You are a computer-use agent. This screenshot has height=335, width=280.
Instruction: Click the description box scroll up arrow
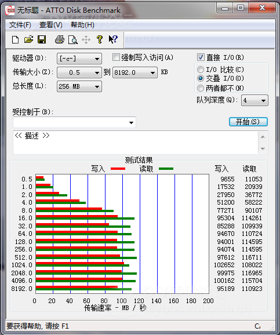263,137
